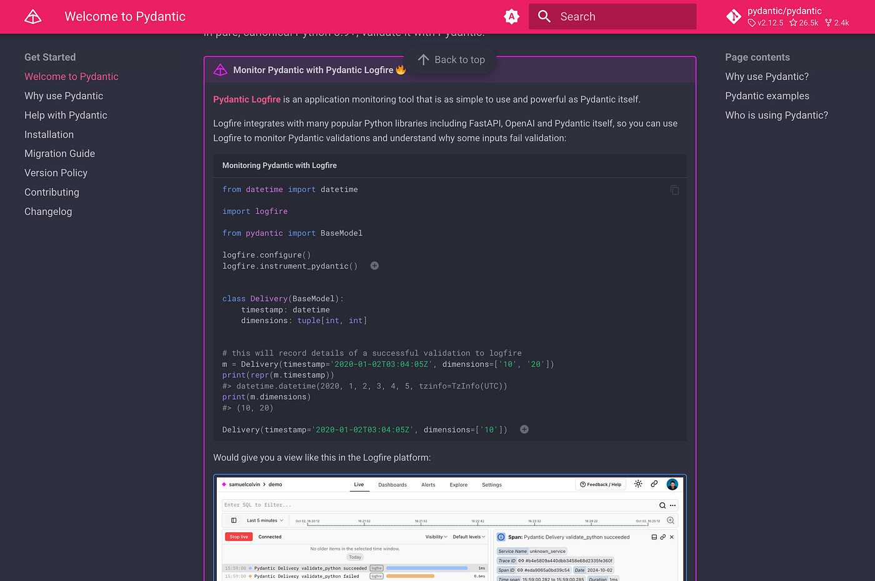Image resolution: width=875 pixels, height=581 pixels.
Task: Click the print(m.dimensions) code line
Action: [266, 397]
